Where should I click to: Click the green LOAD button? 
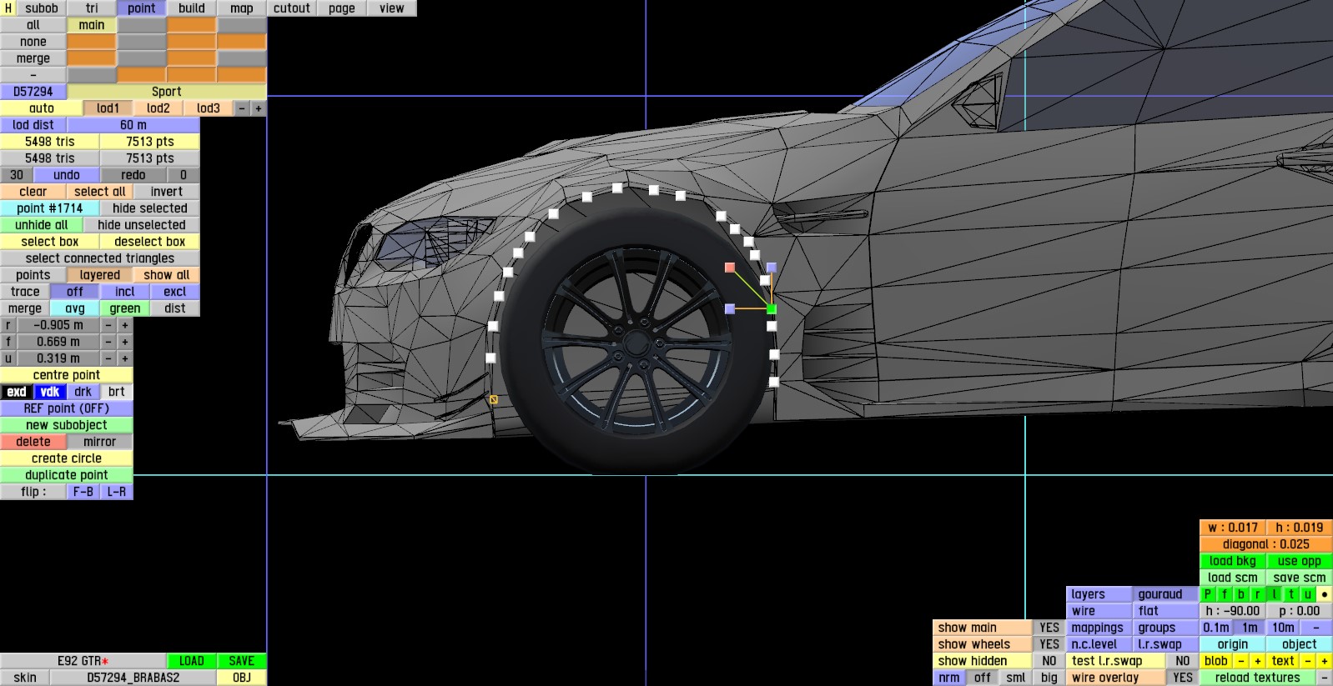(x=192, y=661)
